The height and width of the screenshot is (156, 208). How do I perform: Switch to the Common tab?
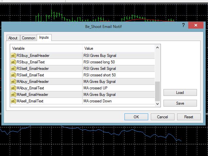coord(28,38)
